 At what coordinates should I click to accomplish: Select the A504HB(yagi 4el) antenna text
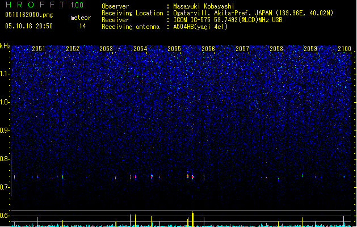[200, 27]
